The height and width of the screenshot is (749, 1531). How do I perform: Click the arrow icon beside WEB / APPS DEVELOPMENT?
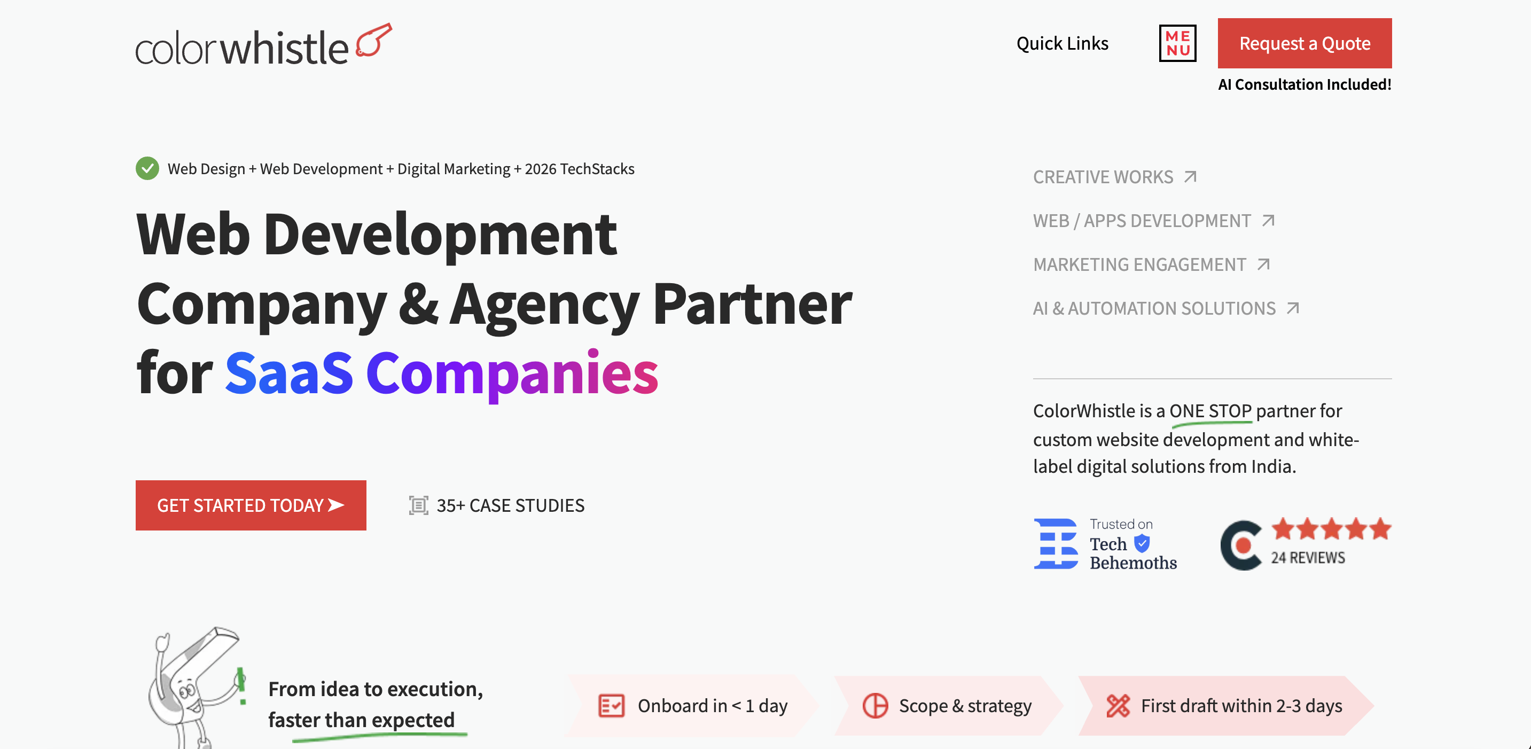click(x=1268, y=221)
